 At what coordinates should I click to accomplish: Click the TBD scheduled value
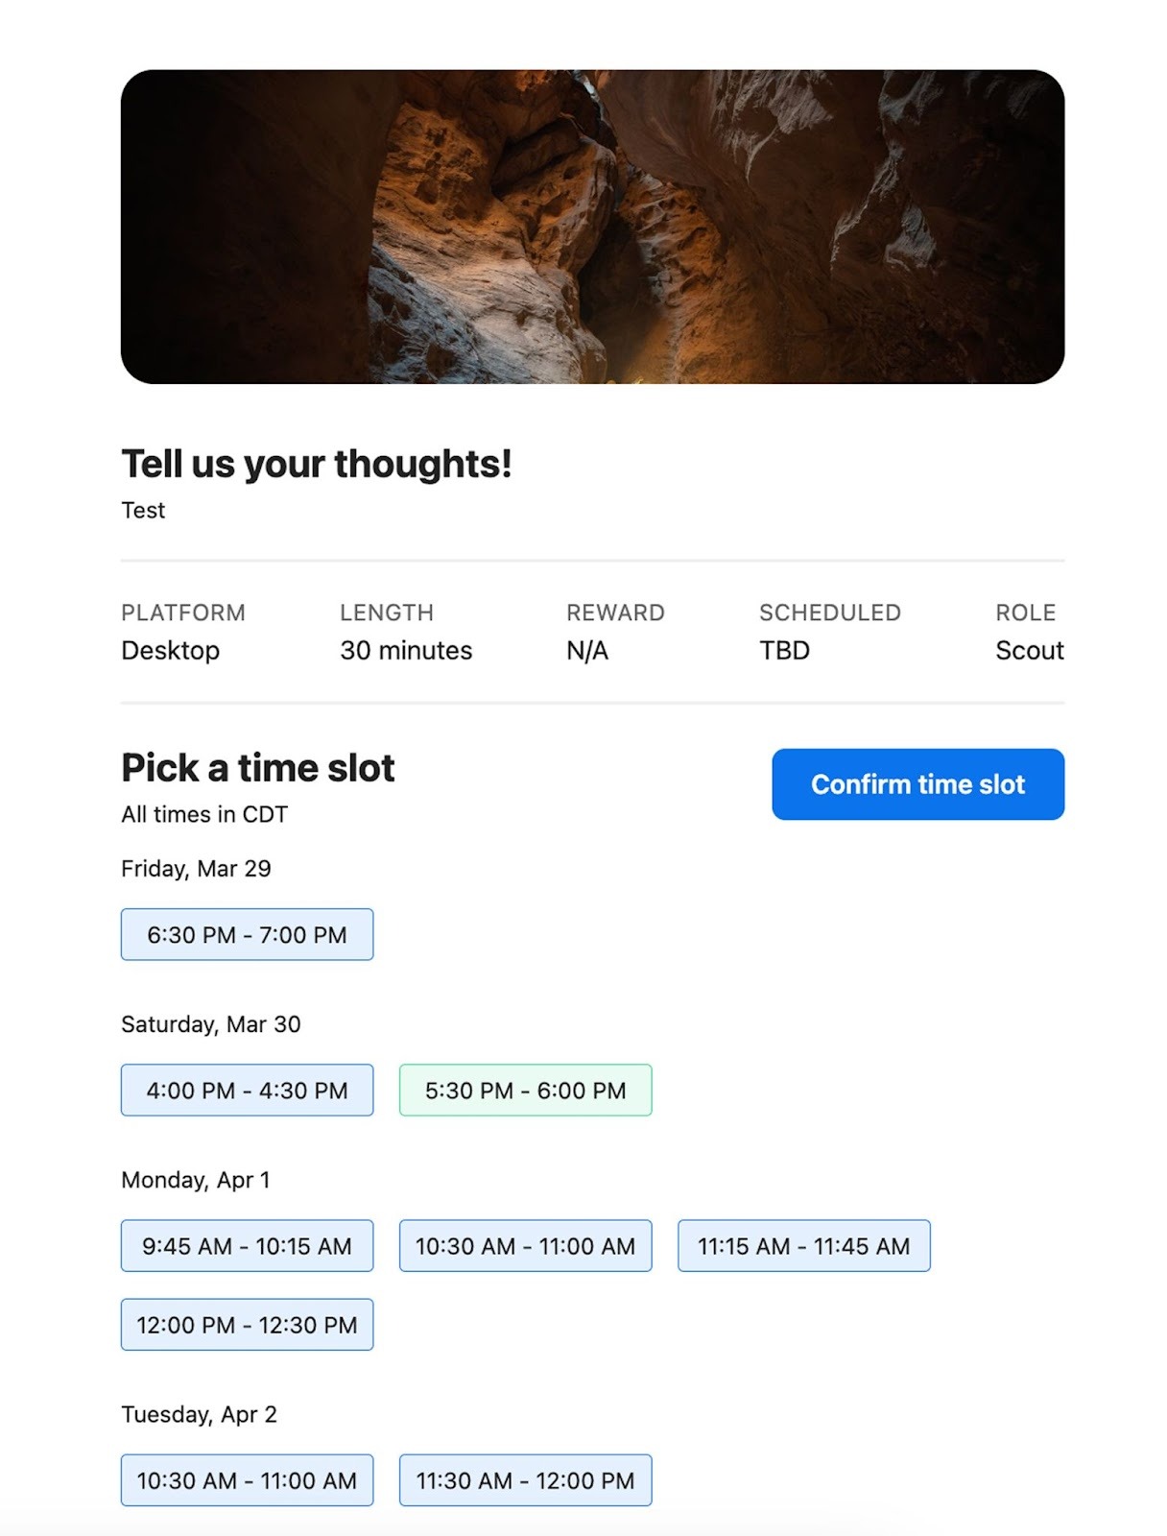click(784, 650)
